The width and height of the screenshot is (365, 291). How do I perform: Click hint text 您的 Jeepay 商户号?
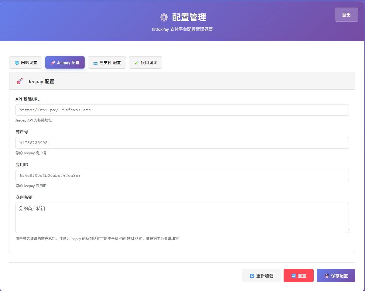[31, 153]
